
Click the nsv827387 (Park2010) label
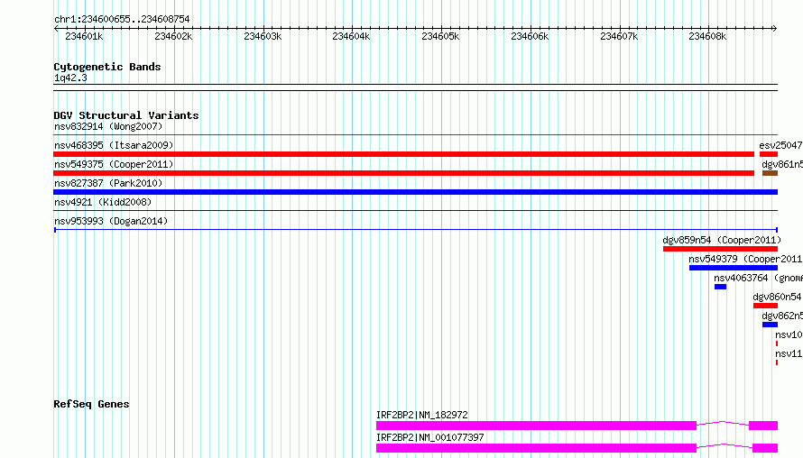pyautogui.click(x=108, y=183)
